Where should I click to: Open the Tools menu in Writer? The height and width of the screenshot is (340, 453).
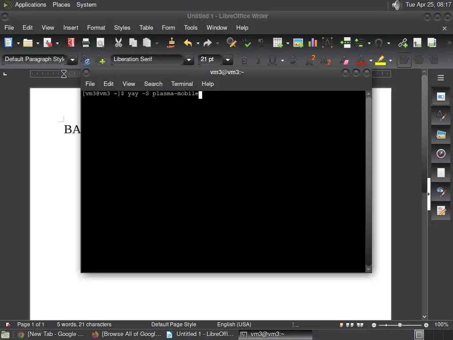[191, 28]
